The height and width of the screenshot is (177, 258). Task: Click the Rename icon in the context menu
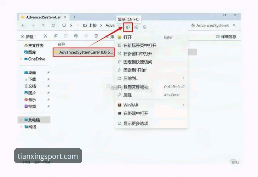[136, 27]
